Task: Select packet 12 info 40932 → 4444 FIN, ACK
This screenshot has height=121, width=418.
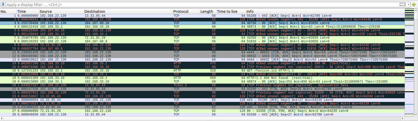Action: click(202, 56)
